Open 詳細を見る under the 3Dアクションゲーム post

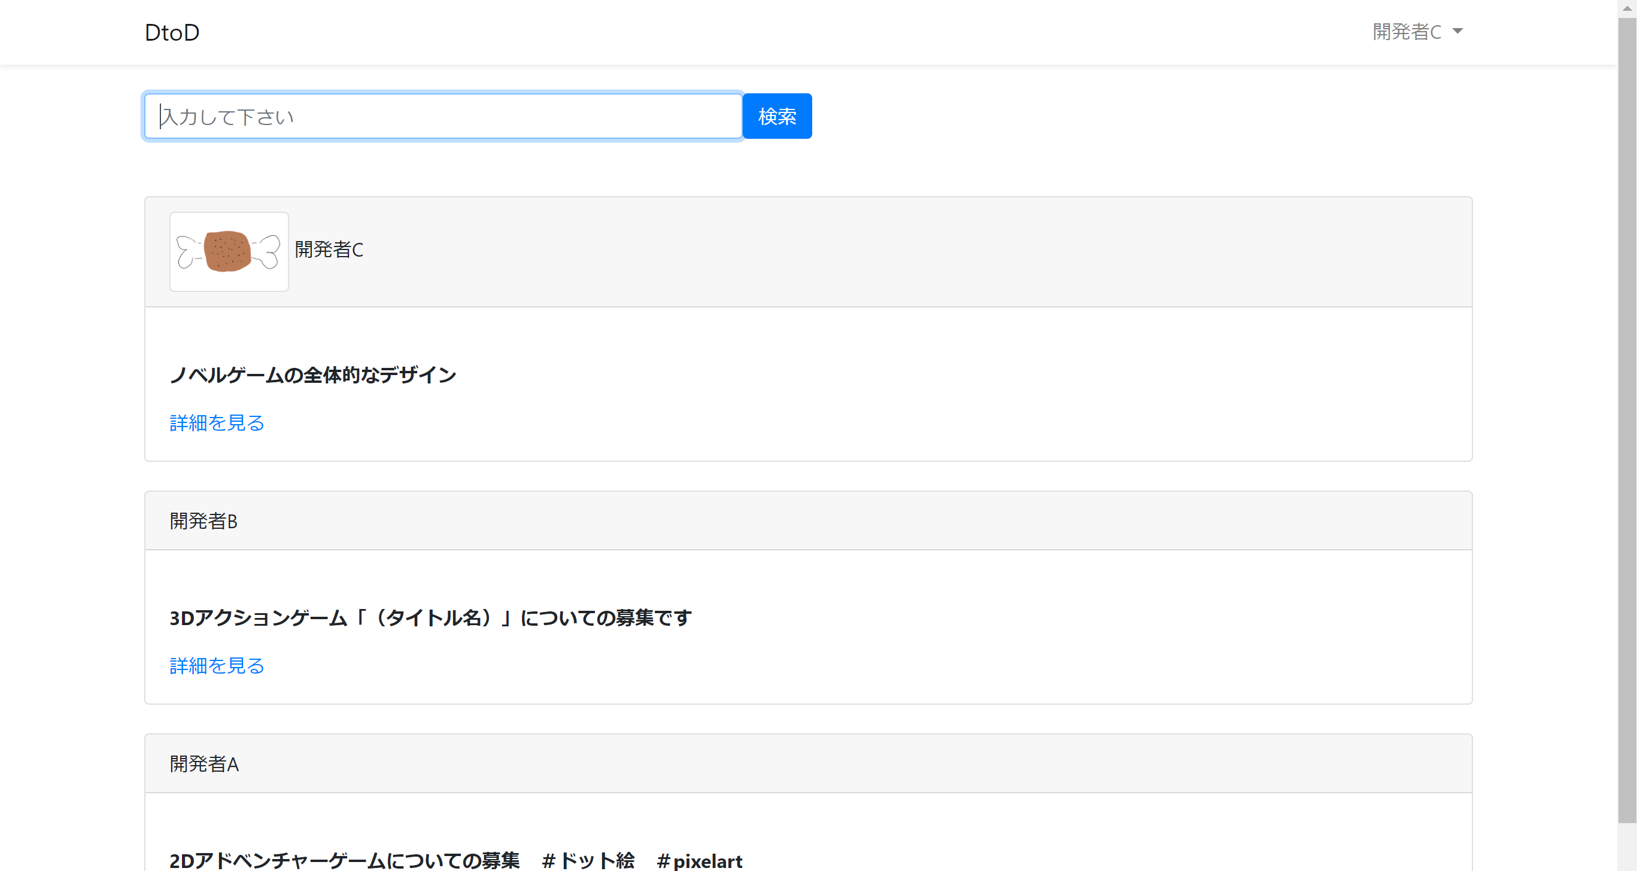point(217,665)
